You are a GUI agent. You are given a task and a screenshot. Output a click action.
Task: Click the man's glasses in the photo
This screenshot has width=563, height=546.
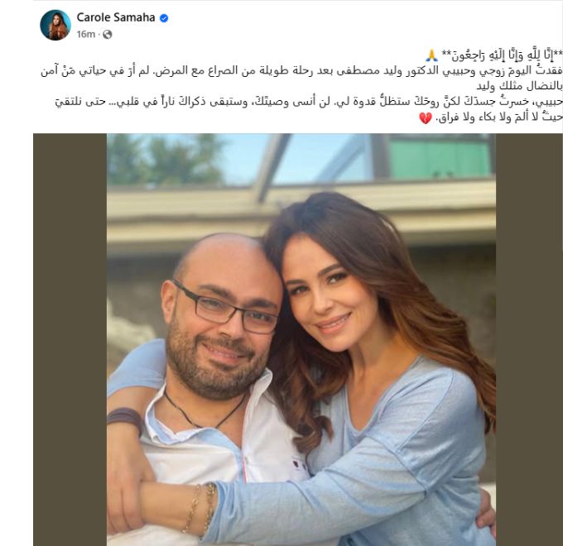pos(225,307)
